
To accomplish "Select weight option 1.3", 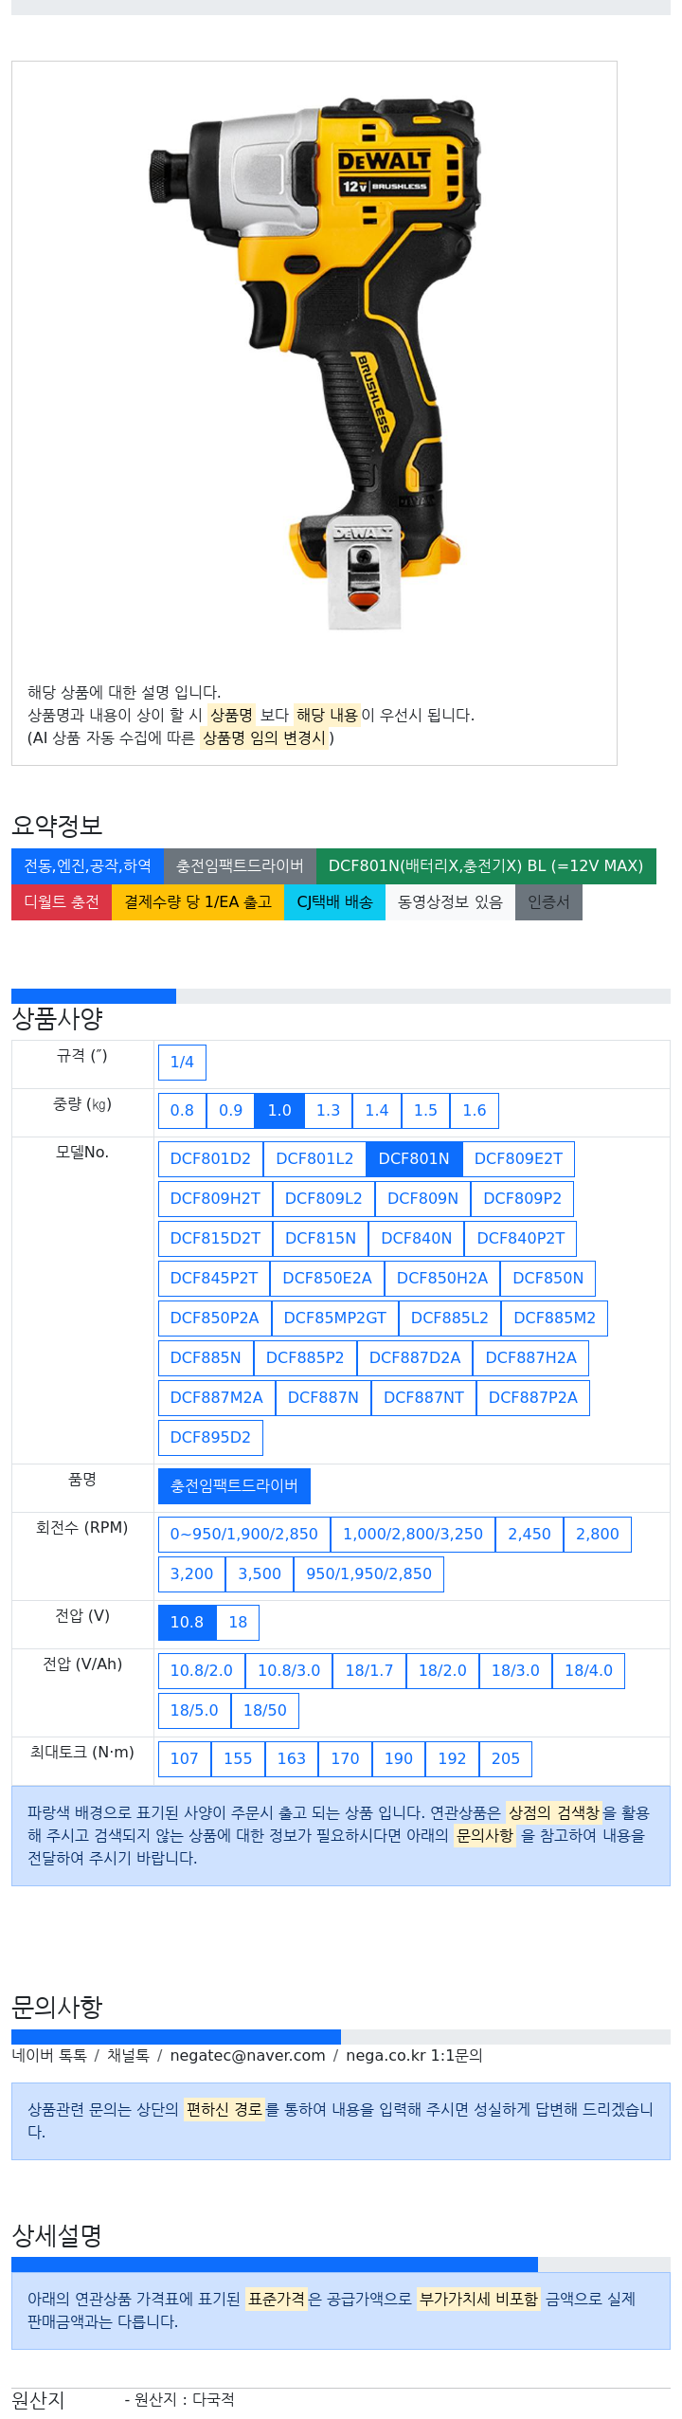I will point(328,1110).
